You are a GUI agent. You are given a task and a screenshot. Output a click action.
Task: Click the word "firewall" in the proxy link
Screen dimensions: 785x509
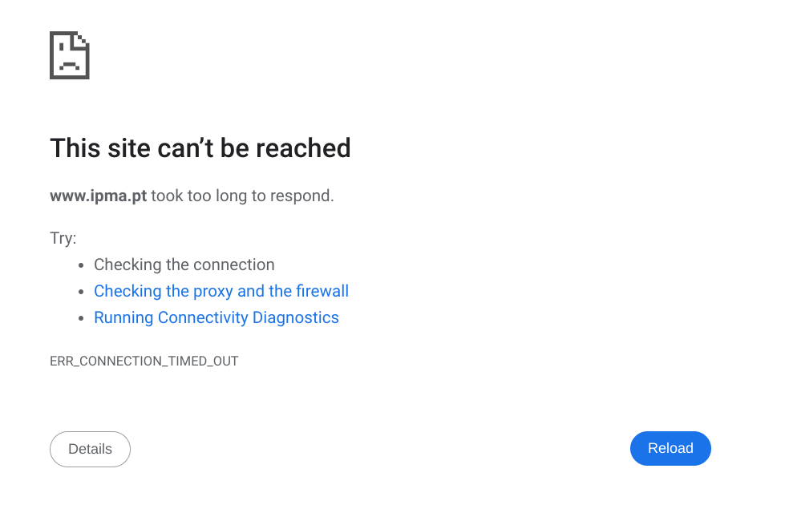click(x=322, y=291)
